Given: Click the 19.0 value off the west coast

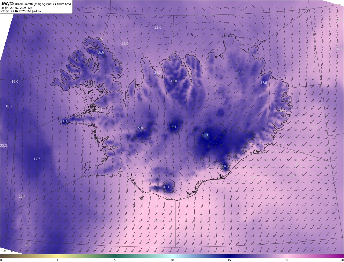Looking at the screenshot, I should pyautogui.click(x=15, y=81).
